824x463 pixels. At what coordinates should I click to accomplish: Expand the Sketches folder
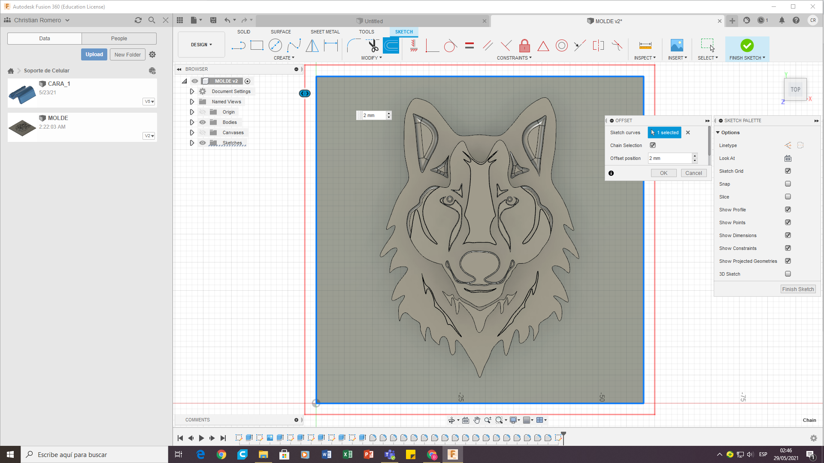tap(192, 143)
